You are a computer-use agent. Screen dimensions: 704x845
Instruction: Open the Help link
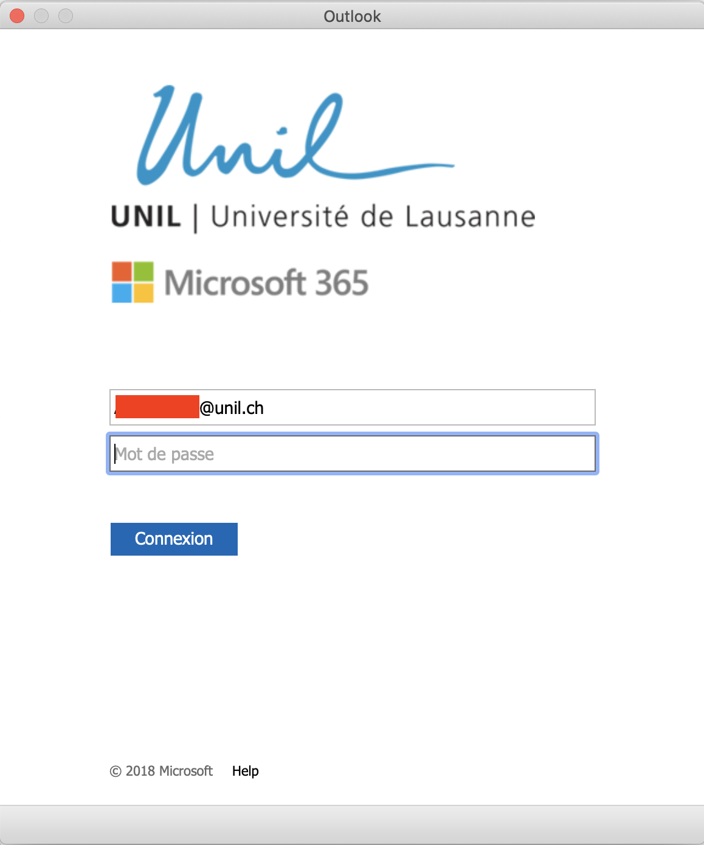pyautogui.click(x=246, y=771)
